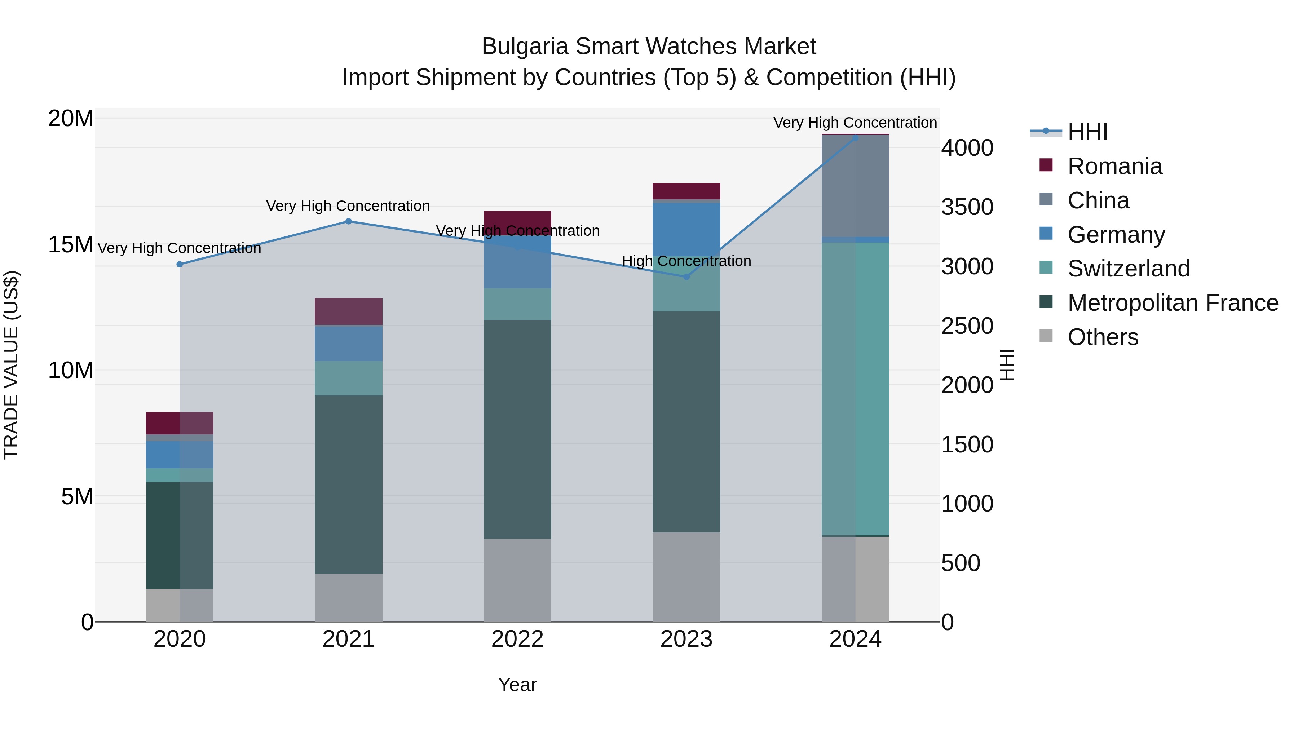Click the 2023 Romania bar segment
The width and height of the screenshot is (1298, 730).
click(686, 191)
